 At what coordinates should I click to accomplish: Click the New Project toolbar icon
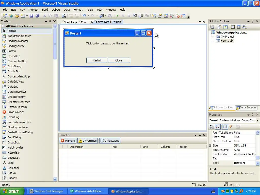pos(5,16)
